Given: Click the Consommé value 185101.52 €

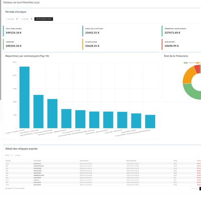Looking at the screenshot, I should (x=14, y=46).
